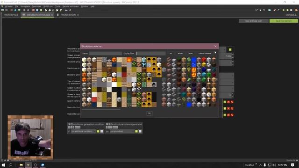Screen dimensions: 299x168
Task: Open the File menu
Action: point(17,6)
